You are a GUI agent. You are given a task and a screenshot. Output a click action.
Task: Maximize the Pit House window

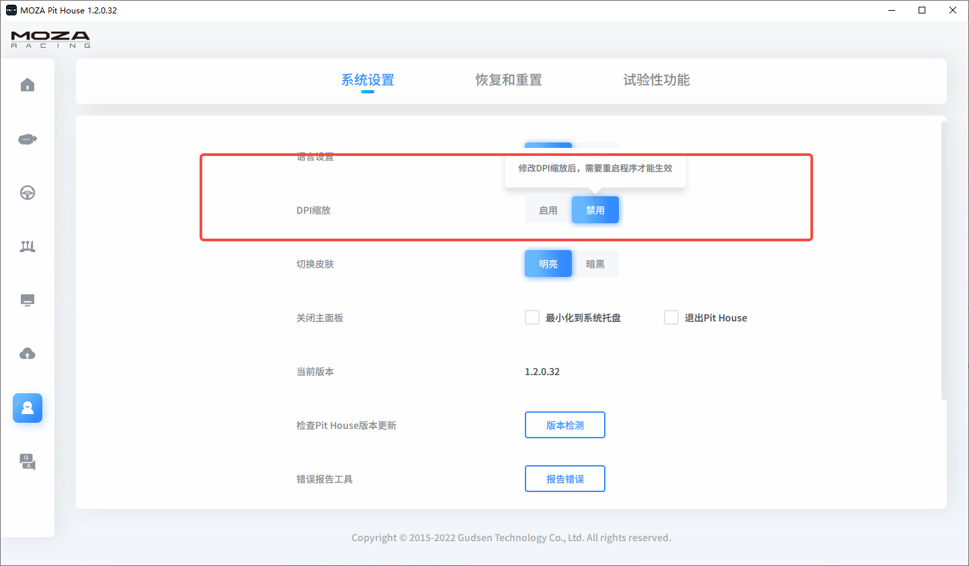tap(922, 10)
